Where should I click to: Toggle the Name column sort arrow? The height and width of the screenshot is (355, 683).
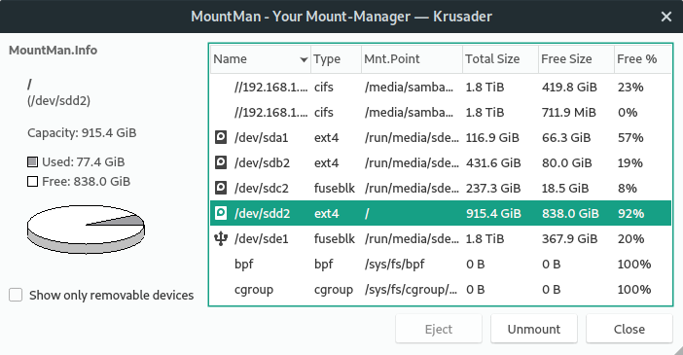pyautogui.click(x=304, y=59)
